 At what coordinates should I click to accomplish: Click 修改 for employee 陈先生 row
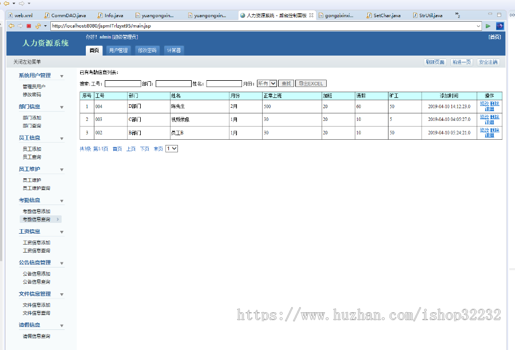[x=484, y=104]
